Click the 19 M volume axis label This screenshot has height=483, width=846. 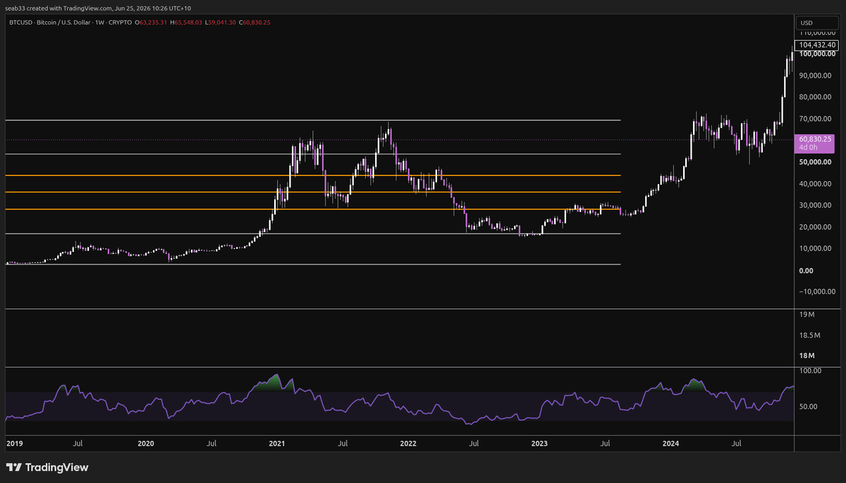pyautogui.click(x=808, y=314)
